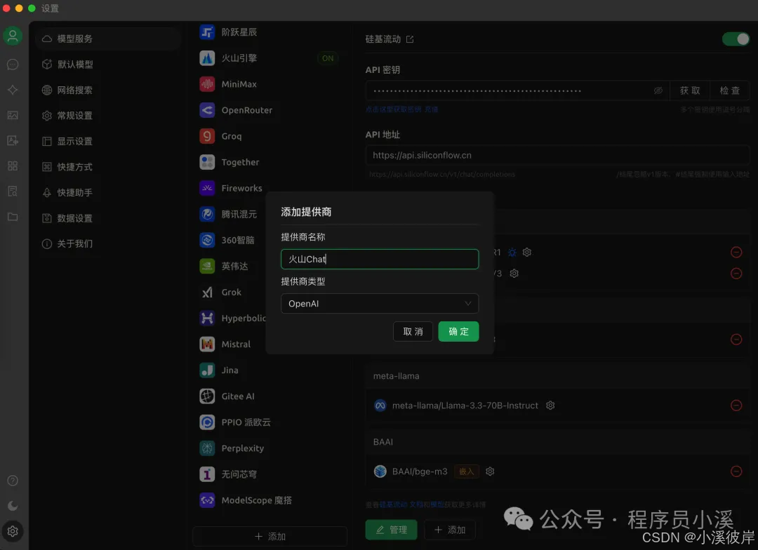The image size is (758, 550).
Task: Toggle API key visibility eye icon
Action: (658, 91)
